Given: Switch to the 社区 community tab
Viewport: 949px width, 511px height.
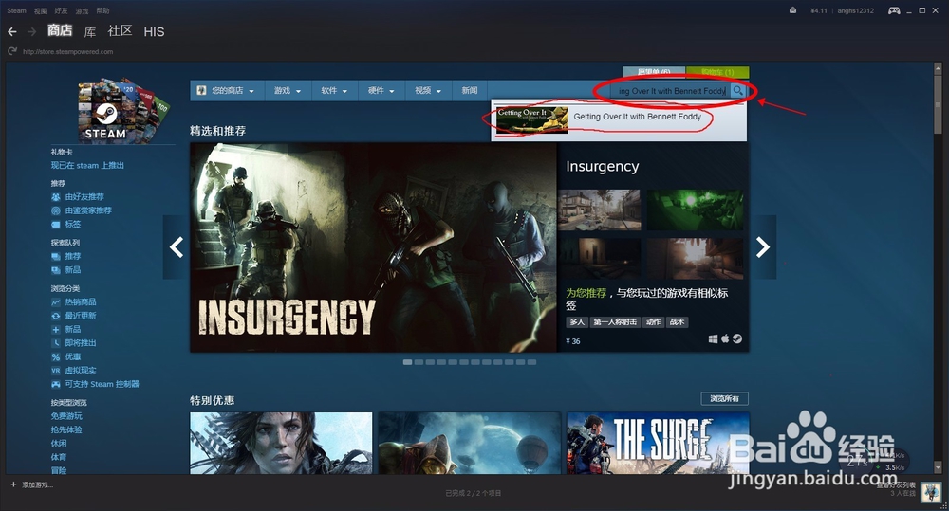Looking at the screenshot, I should [x=120, y=31].
